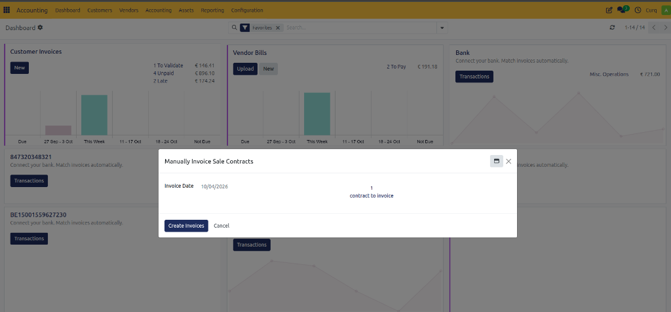Screen dimensions: 671x312
Task: Open the Reporting menu
Action: [x=212, y=10]
